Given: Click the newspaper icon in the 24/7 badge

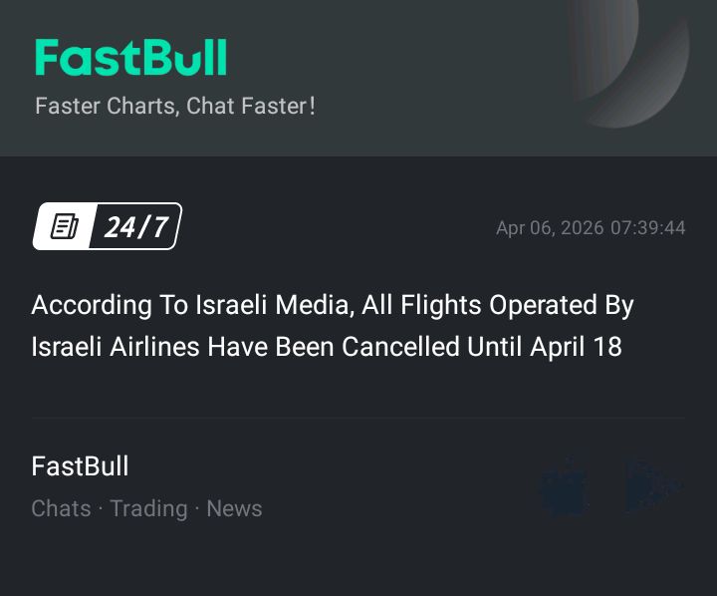Looking at the screenshot, I should pos(64,226).
